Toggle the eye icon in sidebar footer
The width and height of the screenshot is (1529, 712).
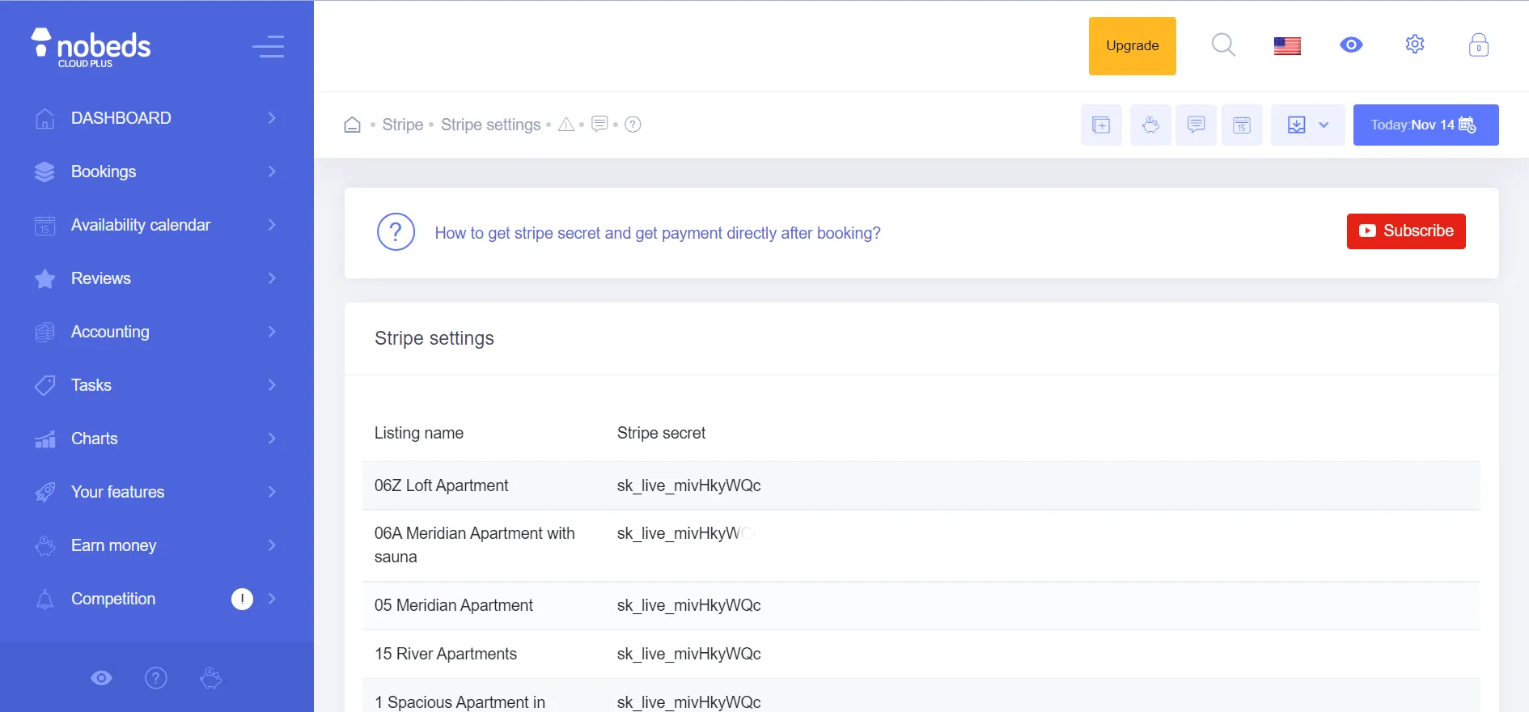101,678
